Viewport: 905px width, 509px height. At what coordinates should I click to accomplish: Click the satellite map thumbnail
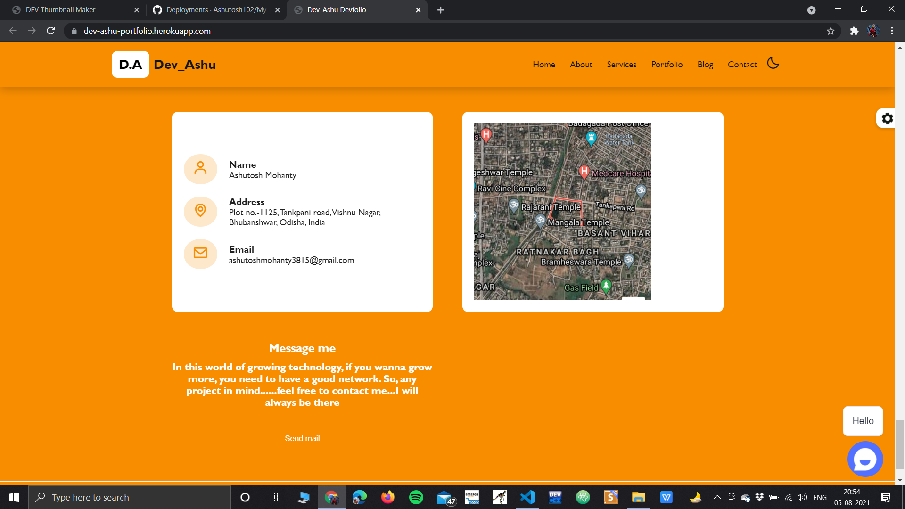pos(562,211)
